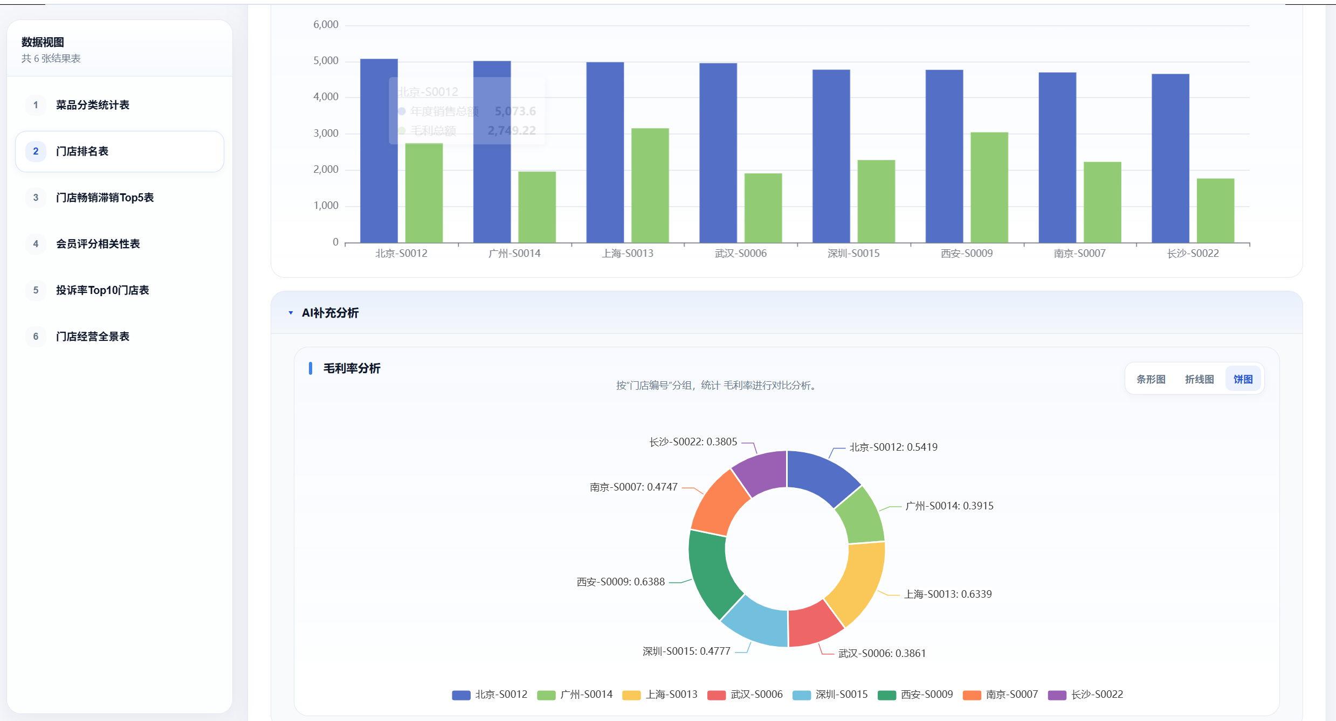The height and width of the screenshot is (721, 1336).
Task: Toggle 西安-S0009 legend item
Action: click(x=915, y=695)
